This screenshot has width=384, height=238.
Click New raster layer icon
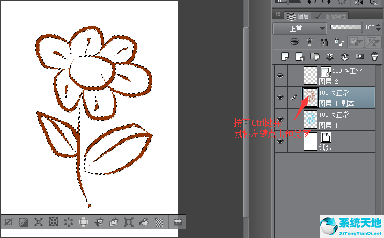[285, 56]
